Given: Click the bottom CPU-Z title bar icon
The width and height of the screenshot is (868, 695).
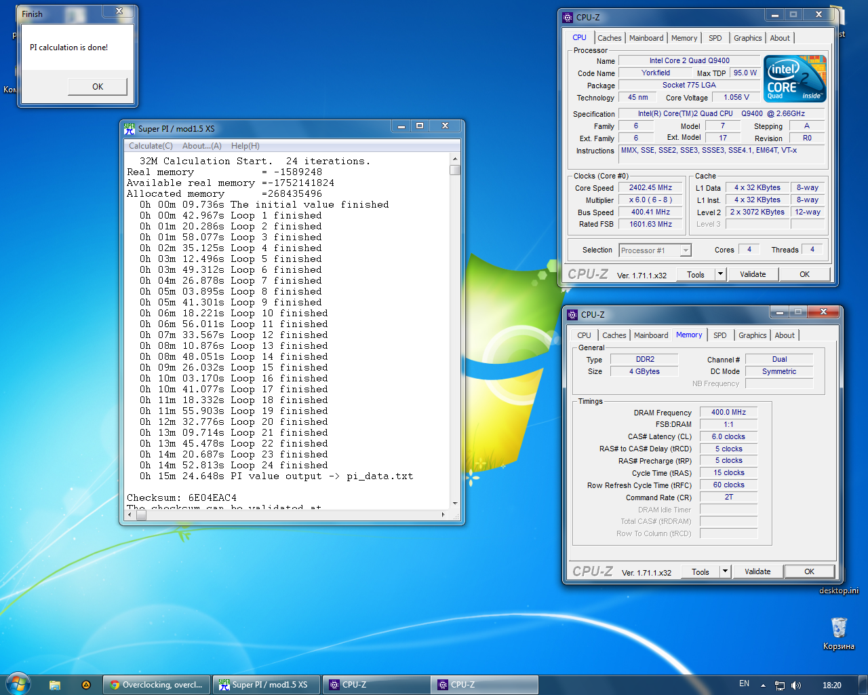Looking at the screenshot, I should [x=573, y=314].
